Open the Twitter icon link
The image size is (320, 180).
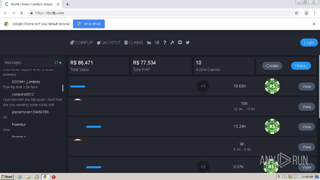[188, 42]
